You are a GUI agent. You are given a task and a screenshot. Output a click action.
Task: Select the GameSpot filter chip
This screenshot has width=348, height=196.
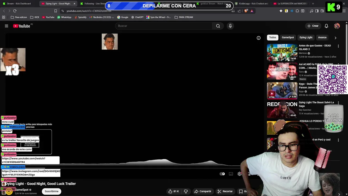coord(288,38)
